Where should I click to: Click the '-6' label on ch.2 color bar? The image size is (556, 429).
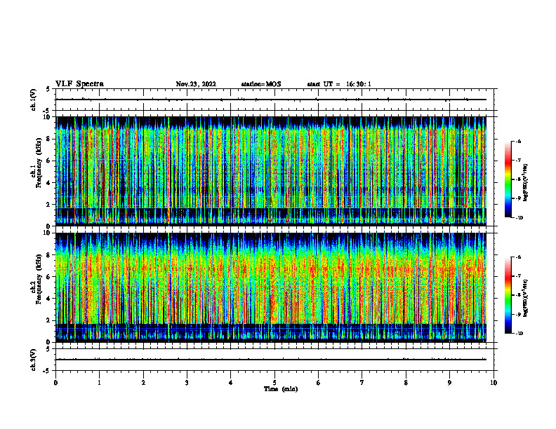point(518,257)
